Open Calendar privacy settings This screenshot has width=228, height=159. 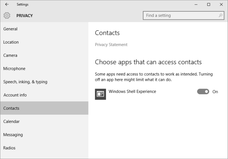[x=11, y=121]
